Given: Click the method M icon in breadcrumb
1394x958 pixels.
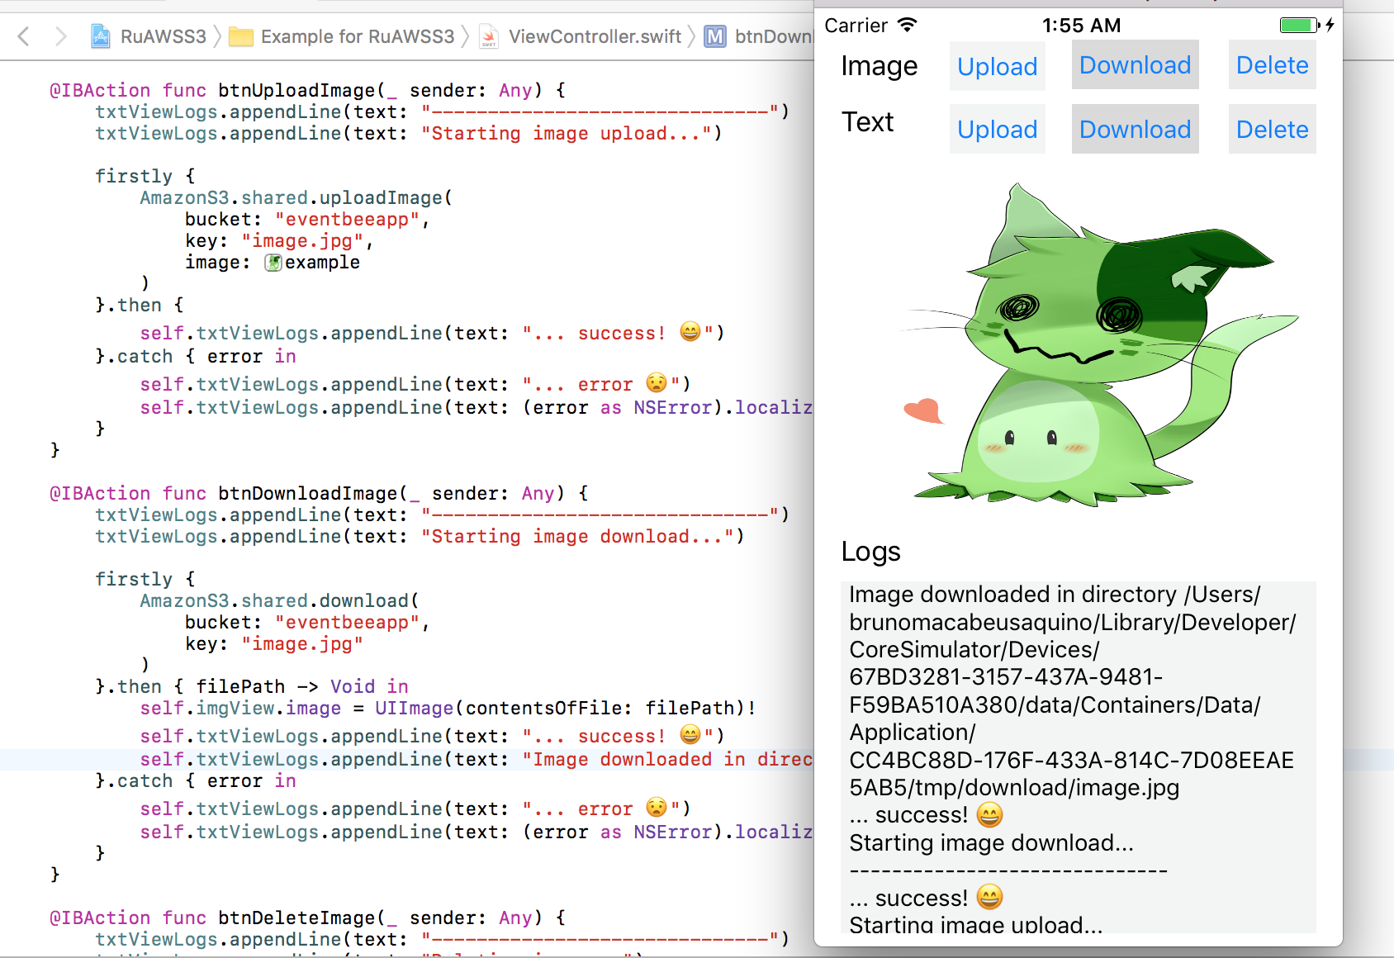Looking at the screenshot, I should tap(715, 36).
